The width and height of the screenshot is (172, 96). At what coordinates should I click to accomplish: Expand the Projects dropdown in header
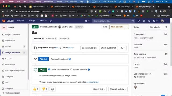click(21, 21)
